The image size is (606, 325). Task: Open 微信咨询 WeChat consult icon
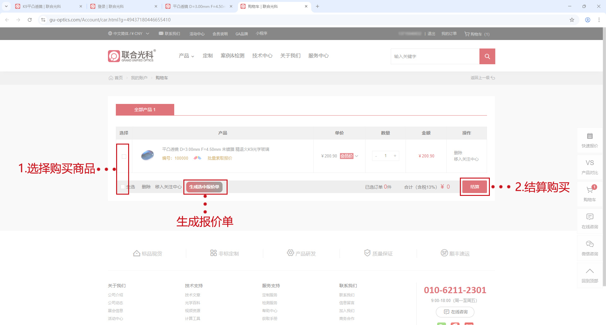pos(590,248)
